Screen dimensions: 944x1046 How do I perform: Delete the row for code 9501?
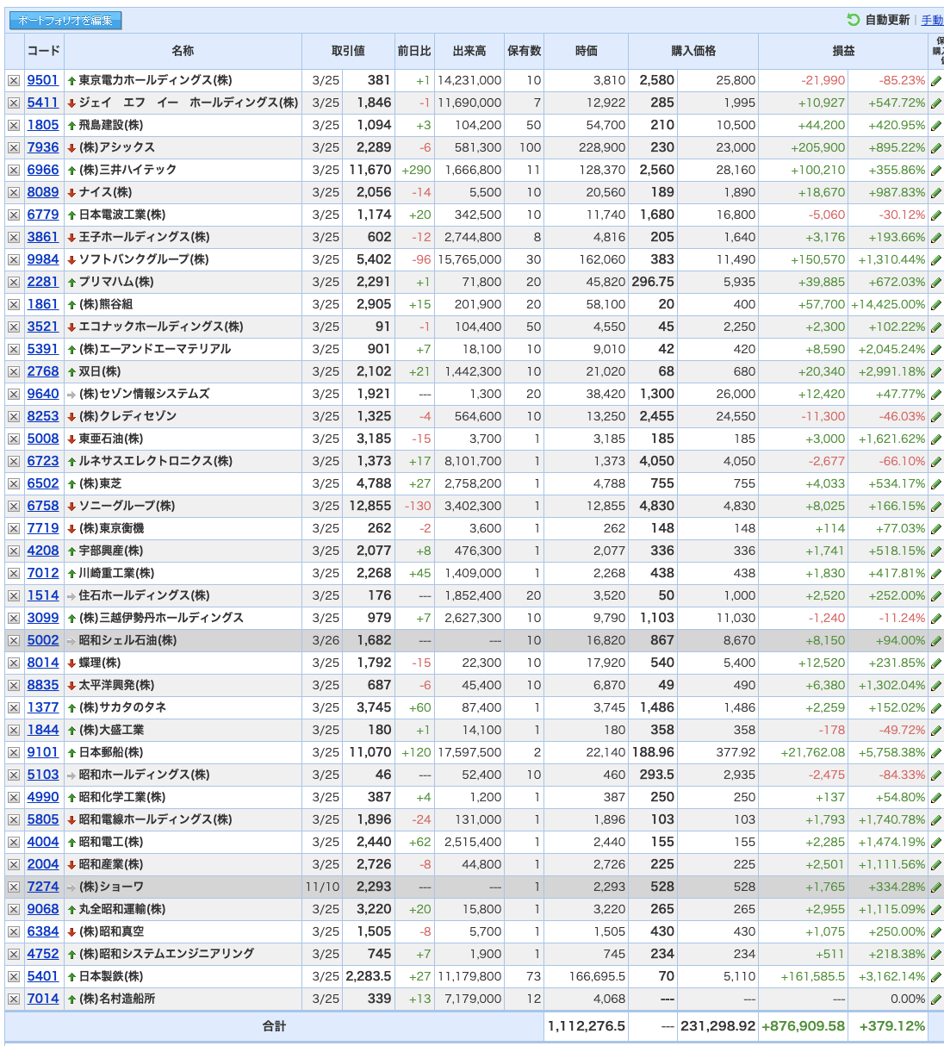14,80
